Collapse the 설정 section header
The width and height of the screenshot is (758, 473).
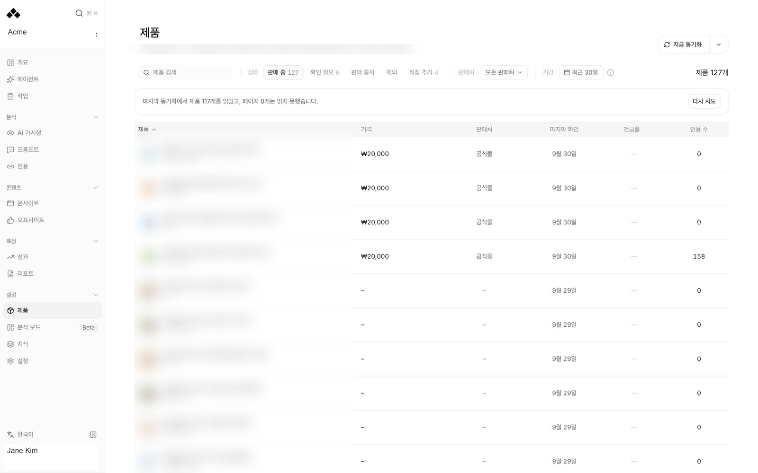(96, 295)
